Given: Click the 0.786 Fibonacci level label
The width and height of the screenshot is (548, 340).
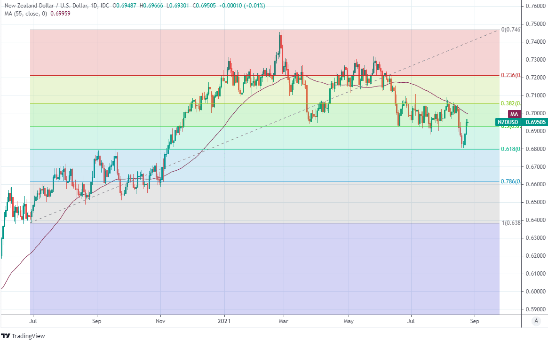Looking at the screenshot, I should (x=510, y=182).
